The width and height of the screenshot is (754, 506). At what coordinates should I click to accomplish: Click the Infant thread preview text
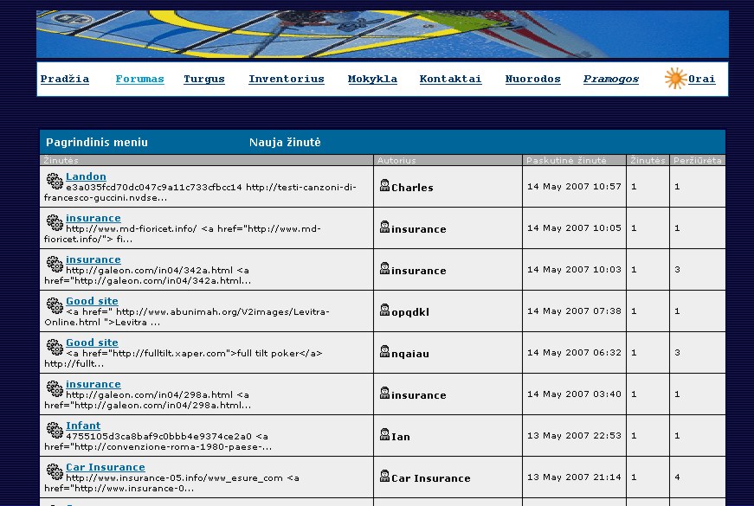(x=158, y=442)
